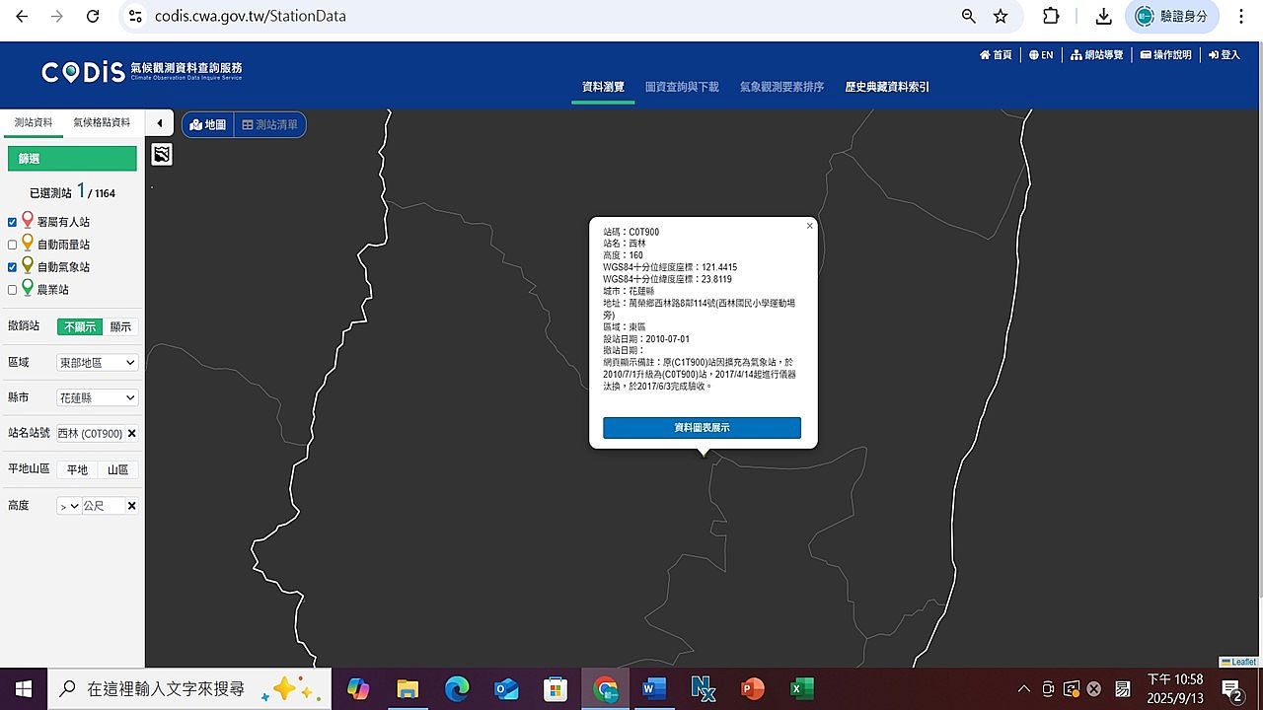1263x710 pixels.
Task: Bookmark this page with star icon
Action: pyautogui.click(x=1001, y=17)
